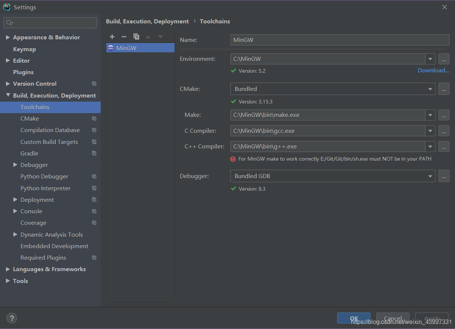Click project-level icon beside Python Debugger
Image resolution: width=455 pixels, height=329 pixels.
[94, 177]
